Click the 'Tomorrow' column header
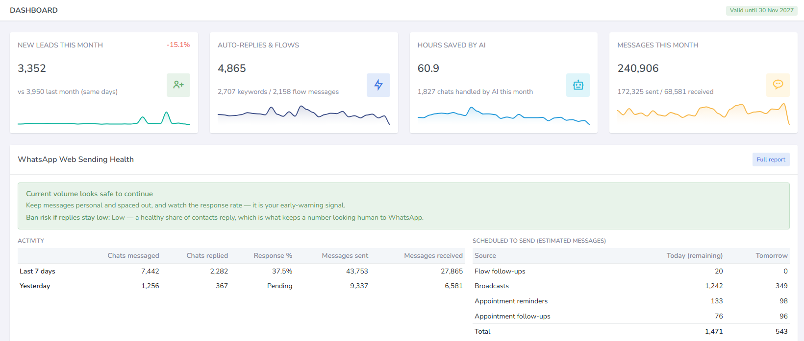Screen dimensions: 804x341 pos(772,255)
